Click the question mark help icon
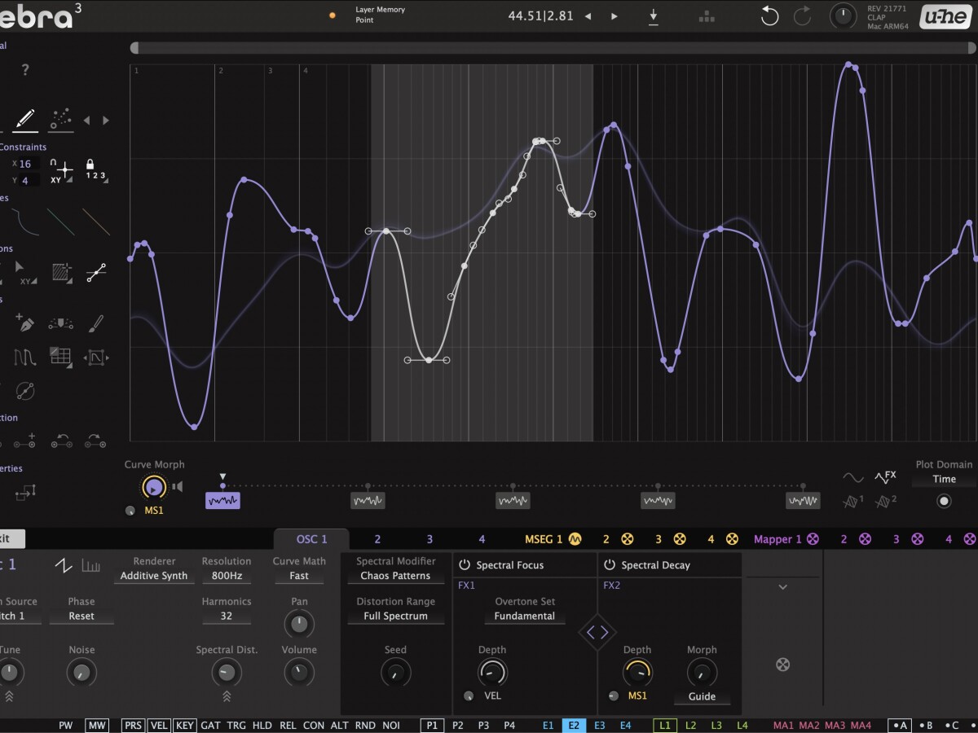This screenshot has width=978, height=733. click(25, 70)
